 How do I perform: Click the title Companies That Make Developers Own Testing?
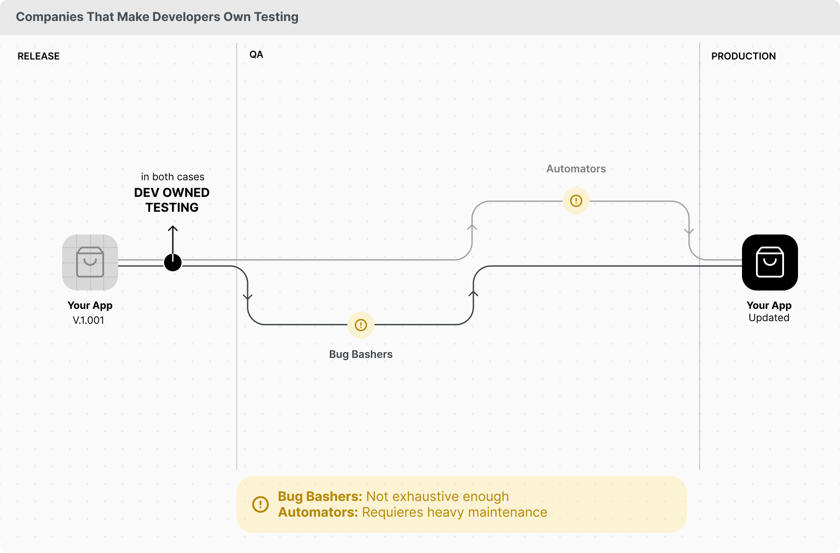pos(157,17)
